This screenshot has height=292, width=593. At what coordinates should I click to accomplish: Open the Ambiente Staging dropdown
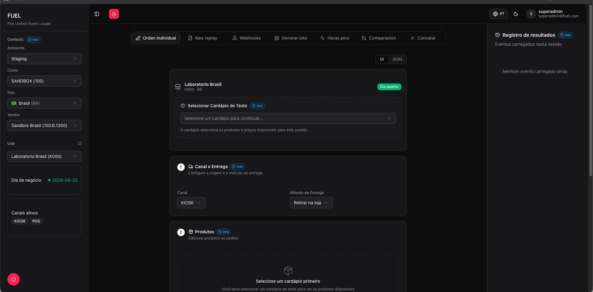pyautogui.click(x=44, y=59)
